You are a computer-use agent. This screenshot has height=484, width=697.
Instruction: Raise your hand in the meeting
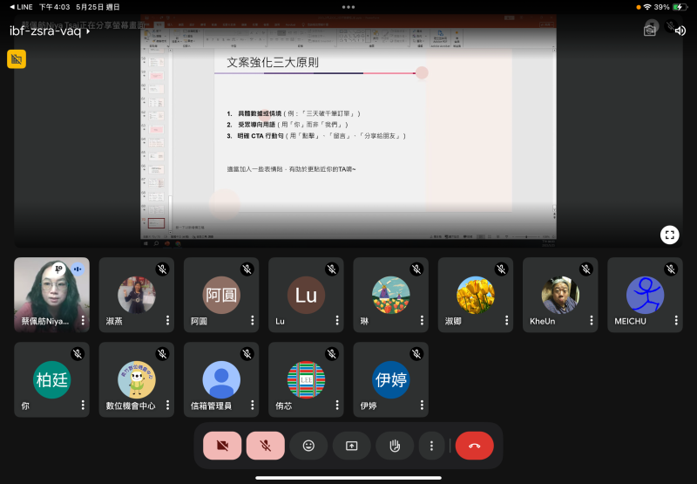tap(394, 445)
